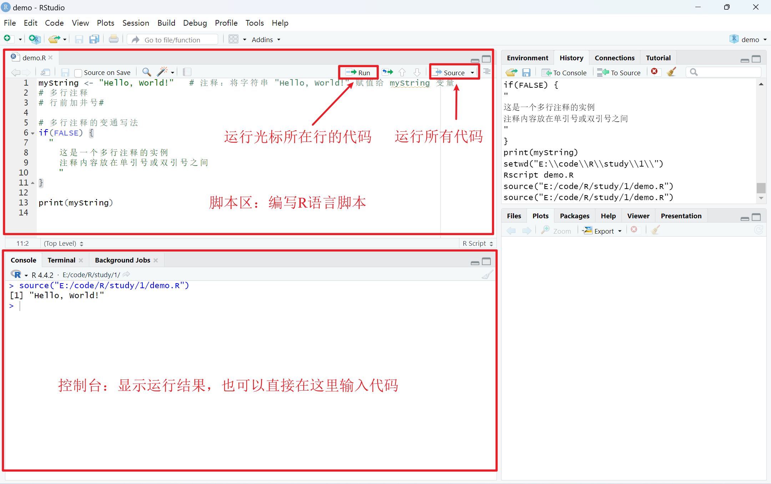Click clear history broom icon
771x484 pixels.
[x=671, y=72]
